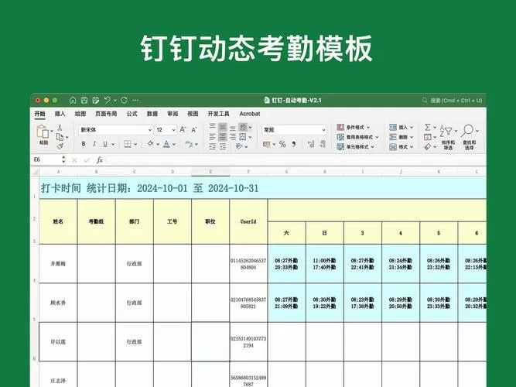
Task: Open the 审阅 ribbon tab
Action: point(173,114)
